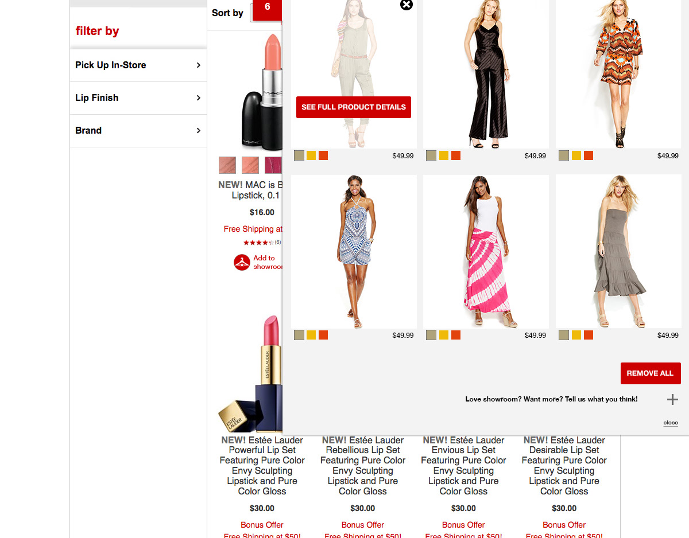Open the orange zigzag dress thumbnail
This screenshot has width=689, height=538.
(x=619, y=74)
